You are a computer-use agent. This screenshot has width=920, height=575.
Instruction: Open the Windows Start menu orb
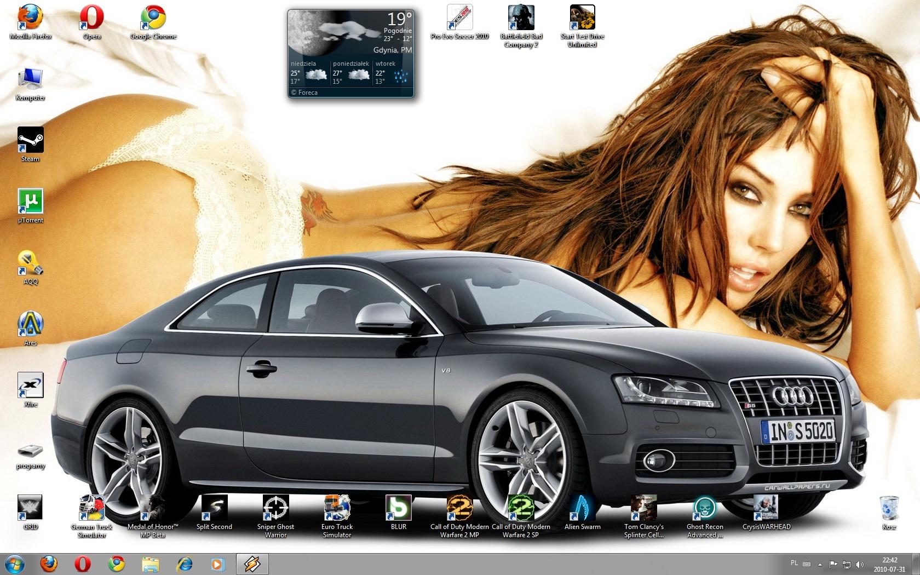15,563
